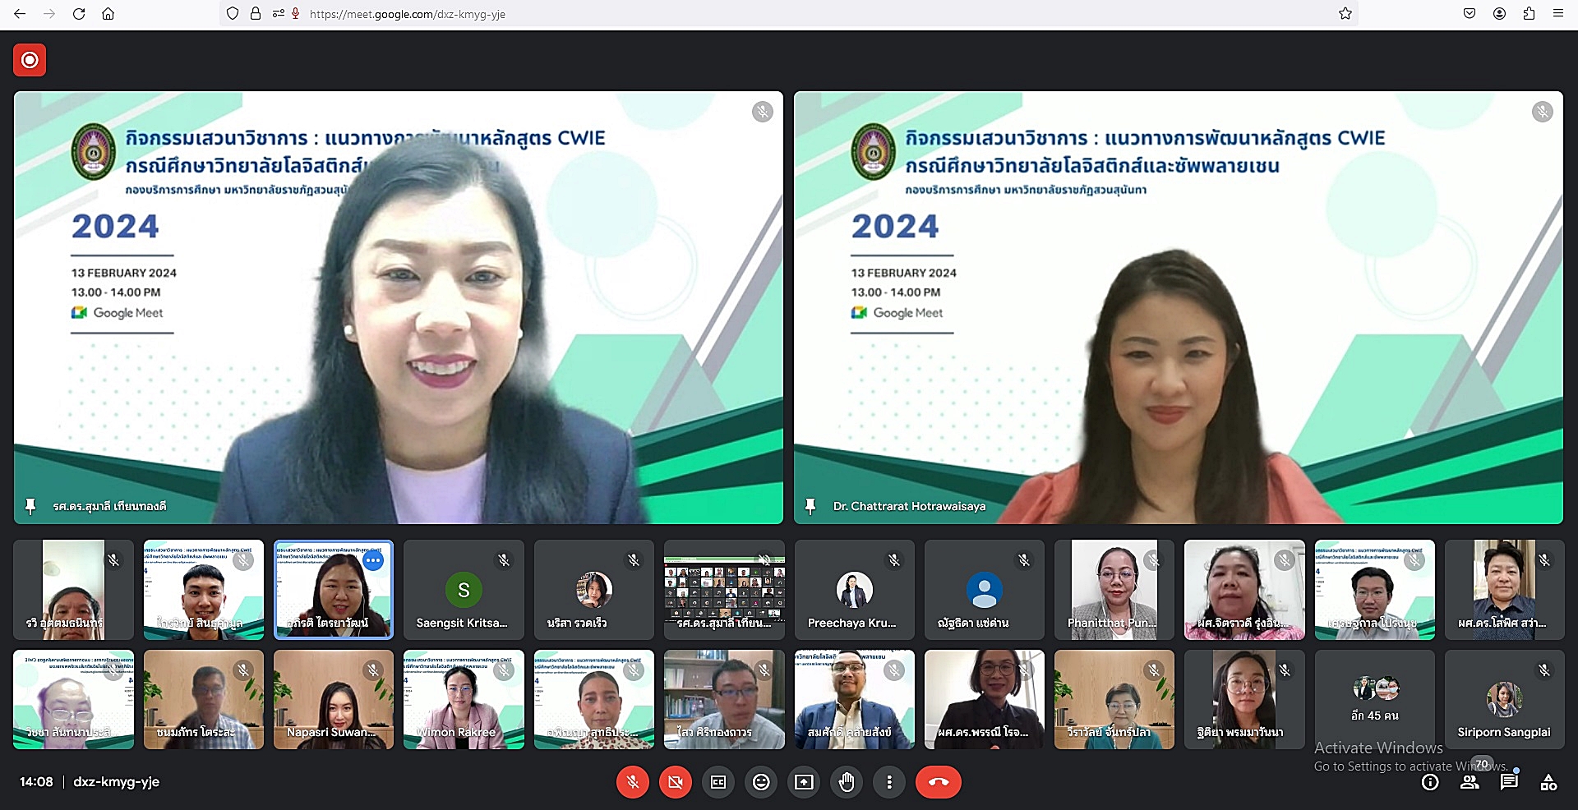
Task: Open blue three-dot options on highlighted tile
Action: tap(373, 560)
